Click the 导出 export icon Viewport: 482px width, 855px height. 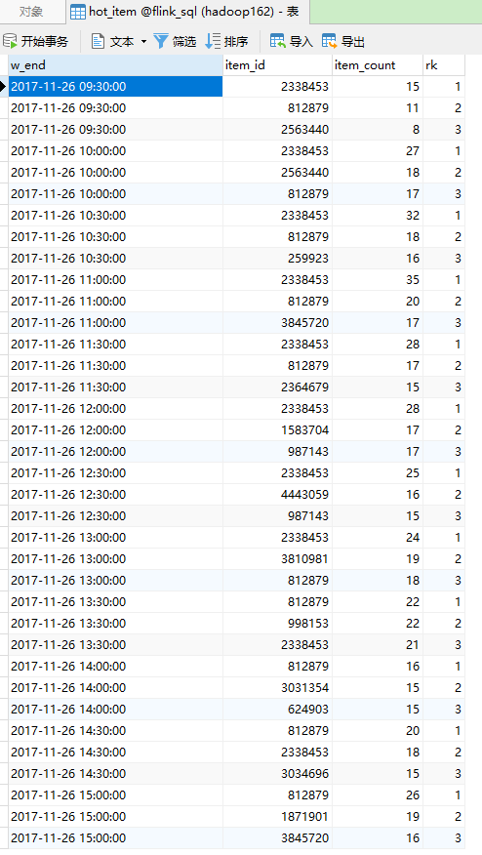330,41
